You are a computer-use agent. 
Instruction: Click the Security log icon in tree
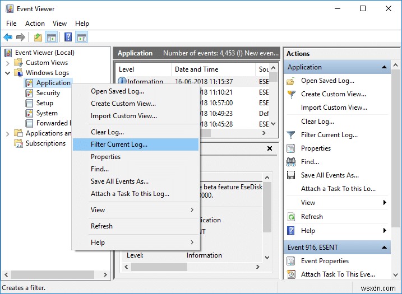click(x=29, y=93)
